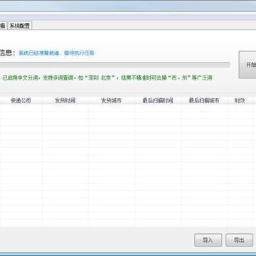Image resolution: width=256 pixels, height=256 pixels.
Task: Sort by 快递公司 column header
Action: 21,100
